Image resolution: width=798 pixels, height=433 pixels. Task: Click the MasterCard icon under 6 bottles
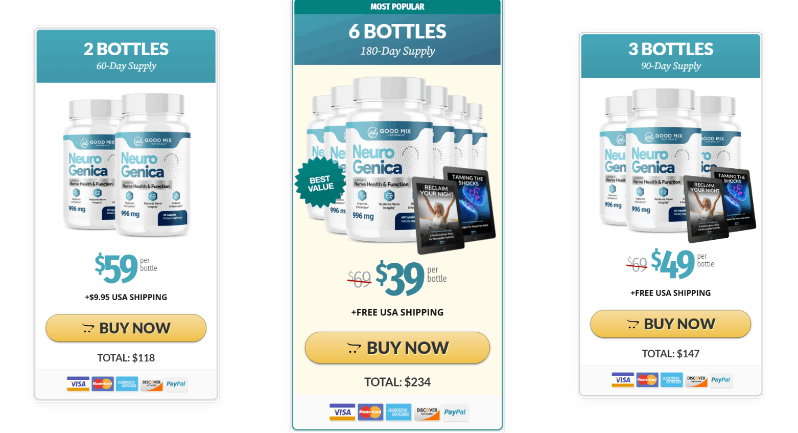(x=370, y=412)
